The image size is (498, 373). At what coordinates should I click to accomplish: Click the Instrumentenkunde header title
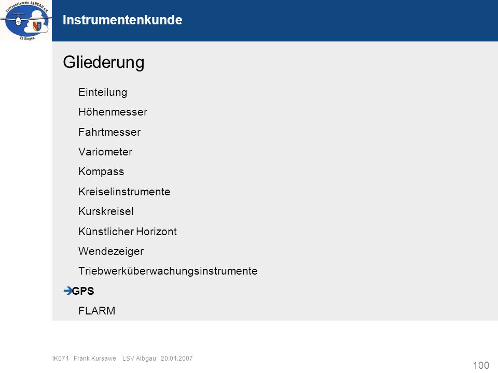[x=122, y=20]
